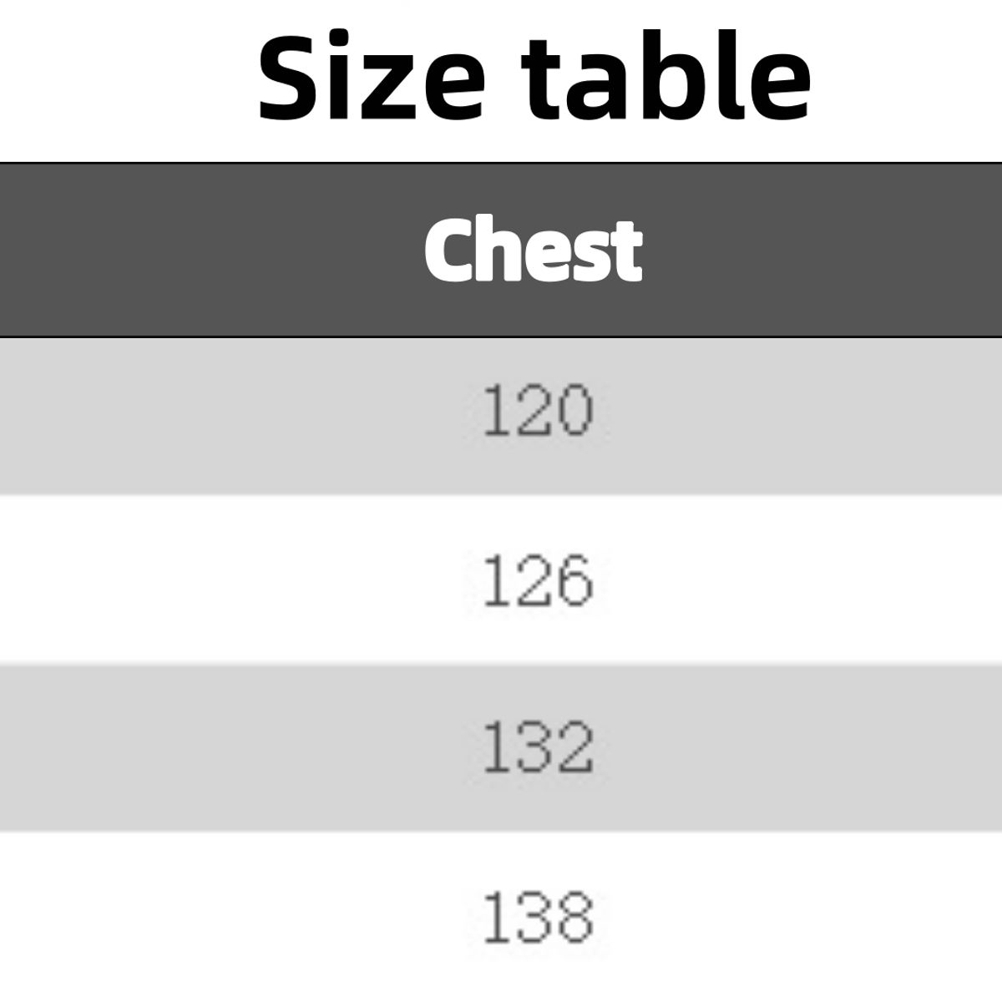Select the Chest column header
The width and height of the screenshot is (1002, 1002).
click(x=533, y=250)
